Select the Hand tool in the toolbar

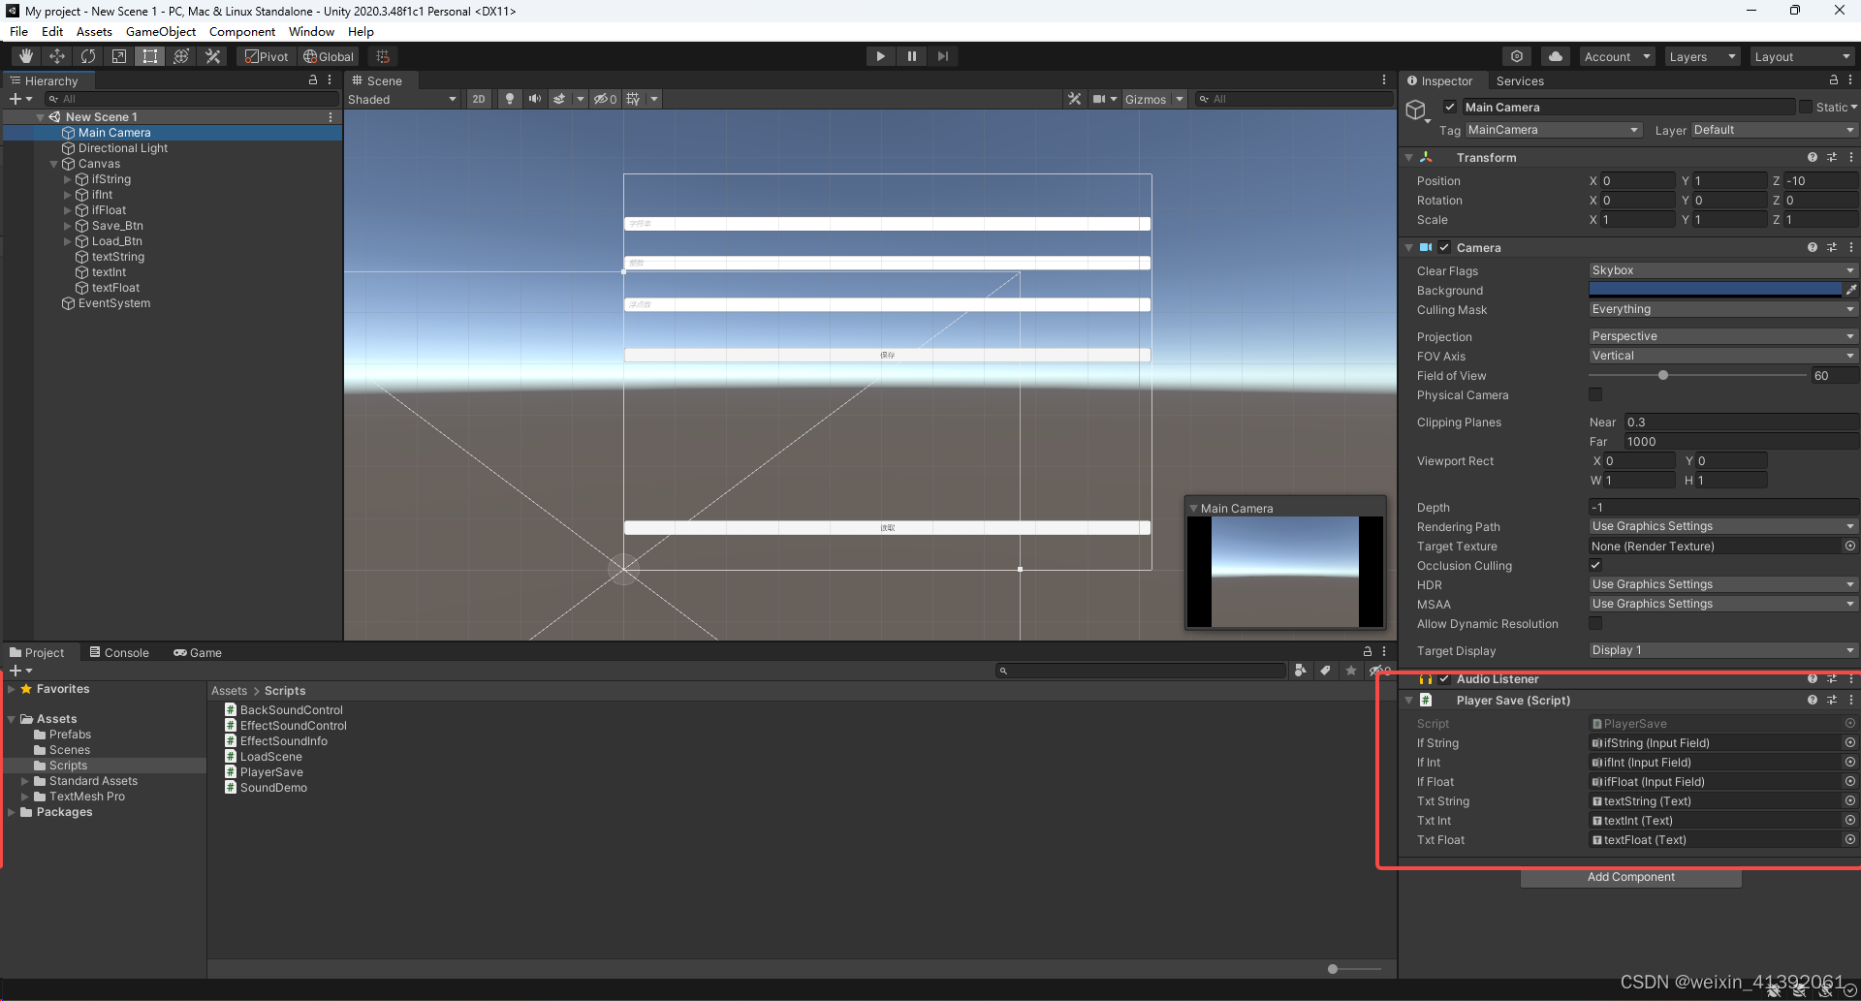point(25,55)
